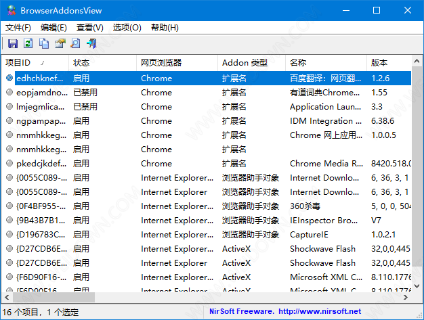Click the vertical scrollbar down arrow

417,286
